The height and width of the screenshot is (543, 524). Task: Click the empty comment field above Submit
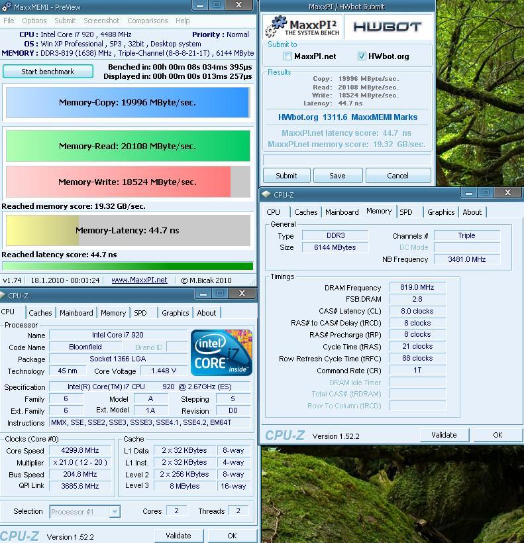coord(347,160)
